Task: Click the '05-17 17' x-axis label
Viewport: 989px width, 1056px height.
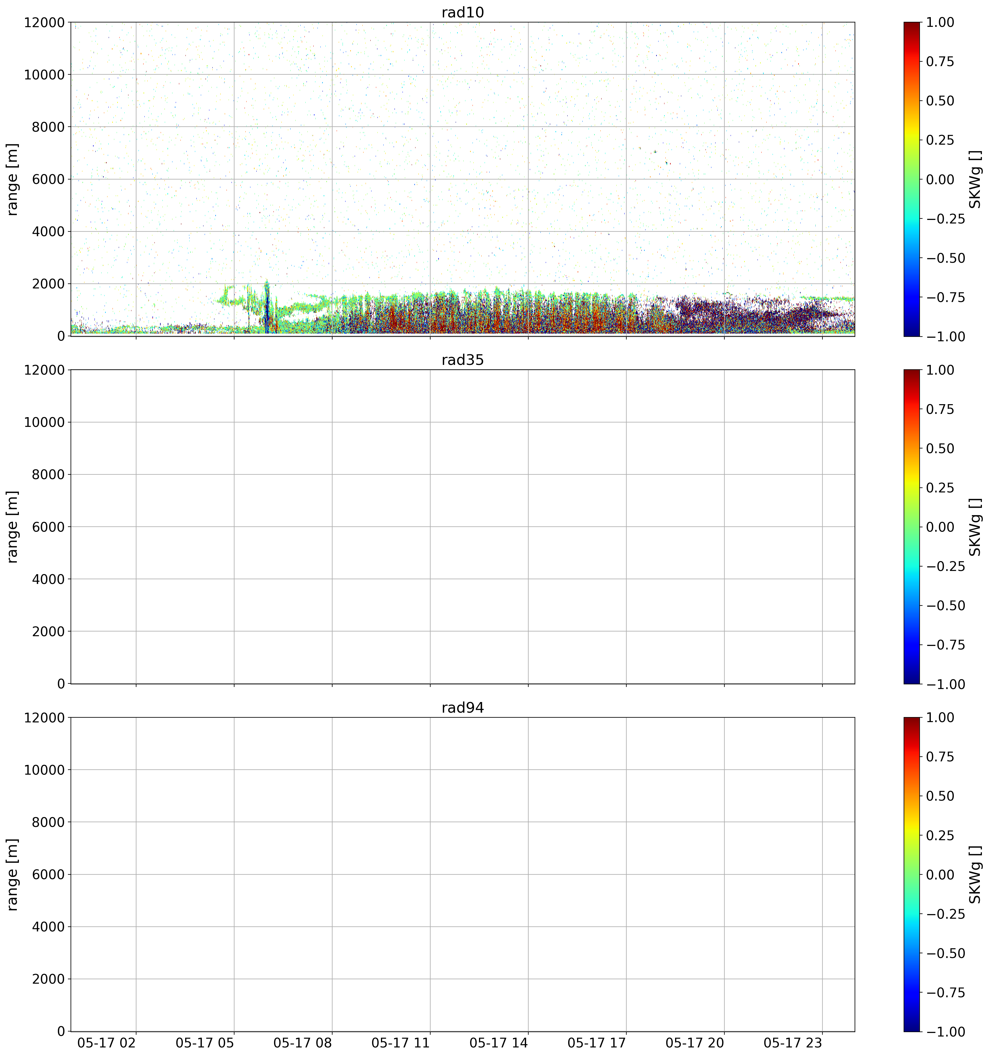Action: click(x=596, y=1043)
